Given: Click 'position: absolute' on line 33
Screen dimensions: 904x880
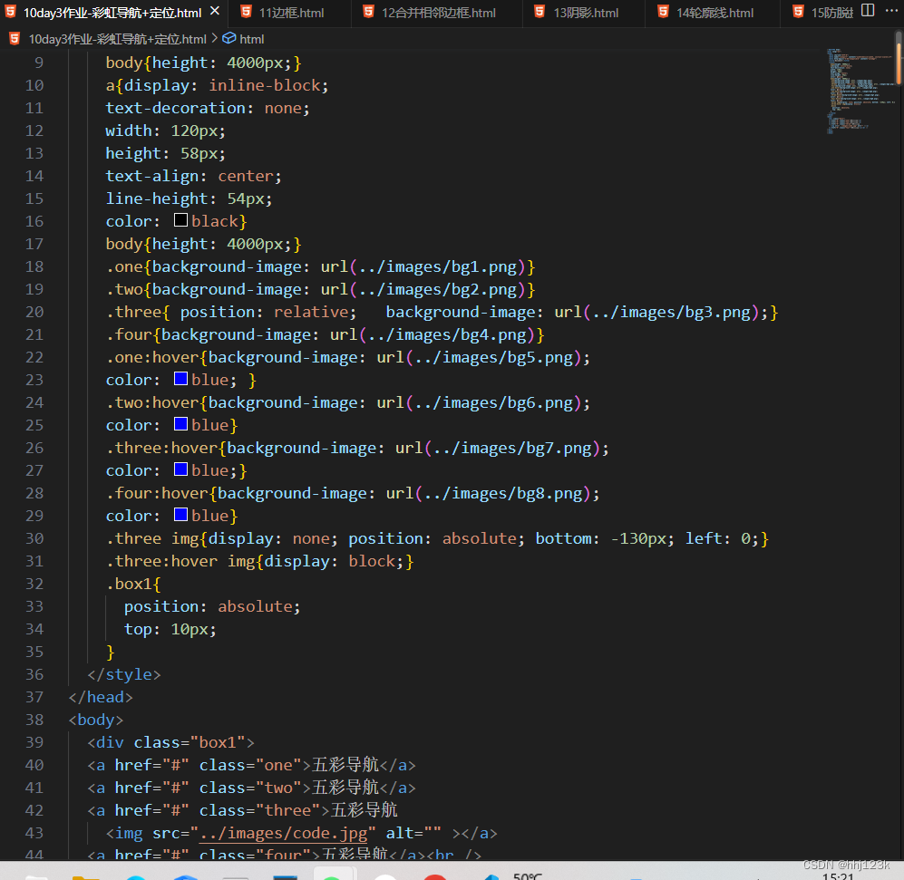Looking at the screenshot, I should [209, 606].
